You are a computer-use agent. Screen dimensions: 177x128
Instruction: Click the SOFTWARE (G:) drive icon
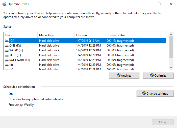coord(7,60)
